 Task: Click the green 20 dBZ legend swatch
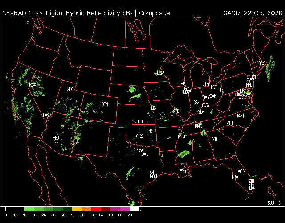tap(39, 209)
